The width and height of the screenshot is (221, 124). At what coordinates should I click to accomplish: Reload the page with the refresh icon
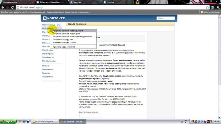click(12, 8)
